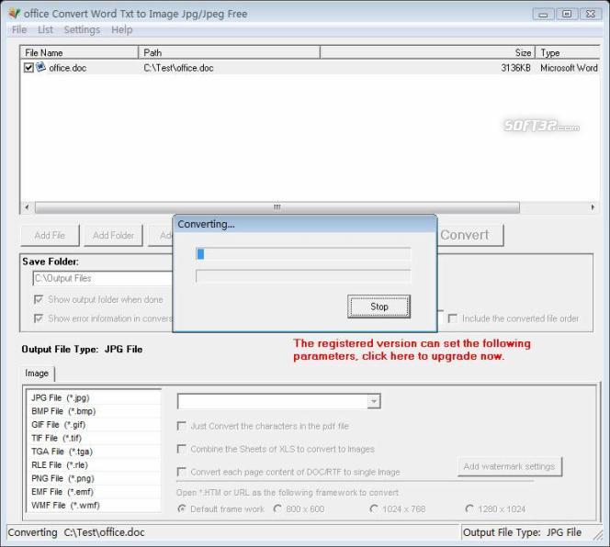Click the C:\Test\office.doc path cell

[x=178, y=68]
